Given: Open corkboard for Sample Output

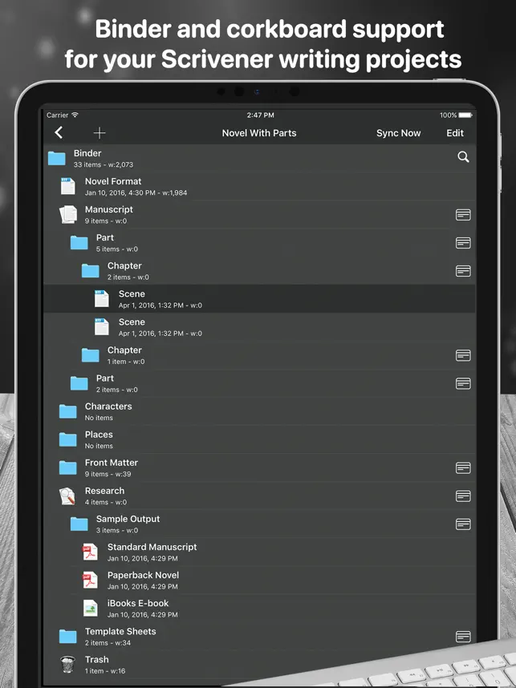Looking at the screenshot, I should click(x=463, y=524).
